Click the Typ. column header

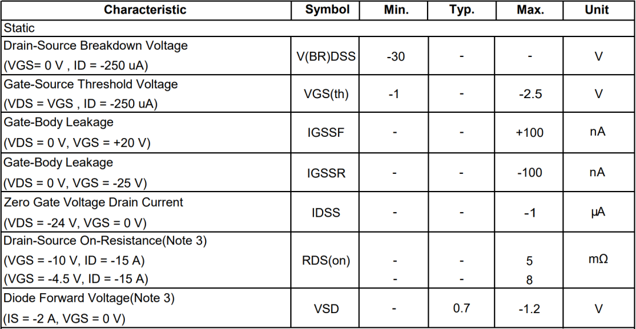point(462,10)
